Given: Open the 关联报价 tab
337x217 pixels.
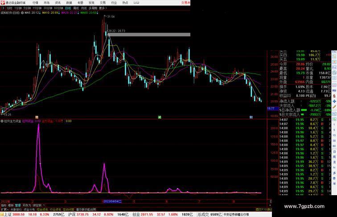Looking at the screenshot, I should pyautogui.click(x=16, y=209).
